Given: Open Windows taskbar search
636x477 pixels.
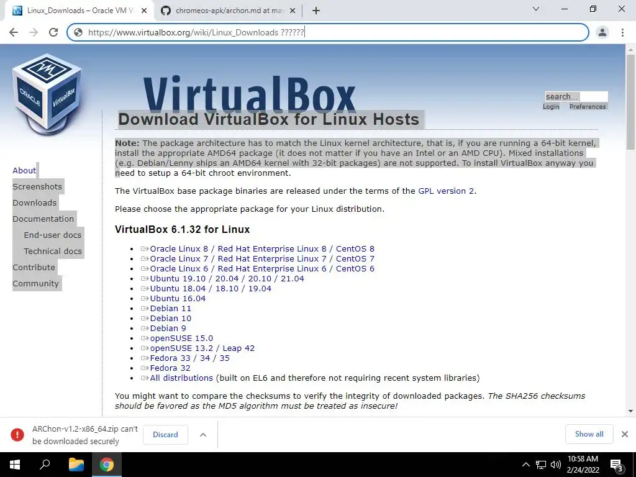Looking at the screenshot, I should (45, 465).
